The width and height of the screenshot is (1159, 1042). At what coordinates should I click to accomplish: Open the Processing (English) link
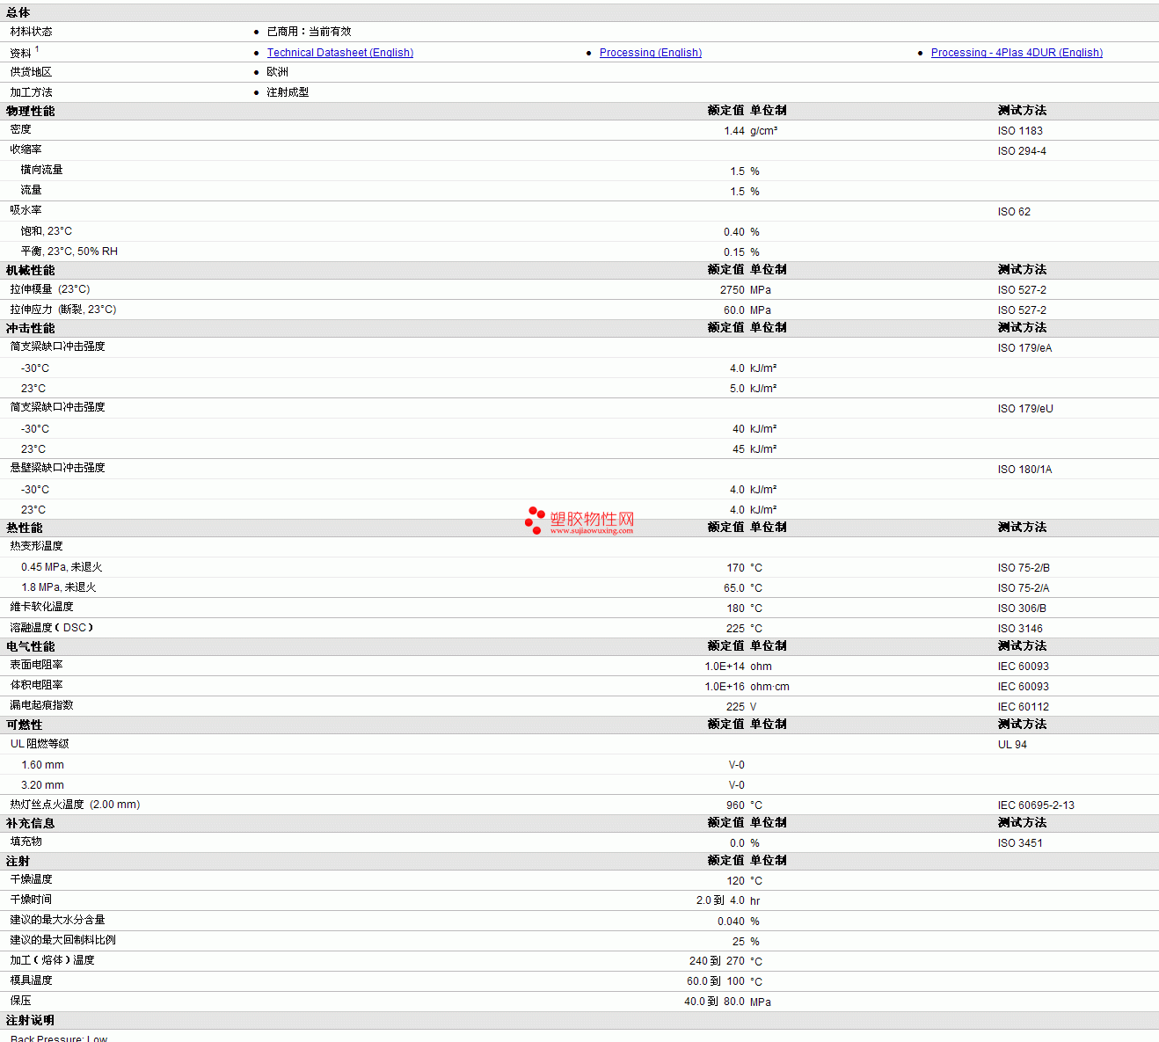tap(650, 53)
